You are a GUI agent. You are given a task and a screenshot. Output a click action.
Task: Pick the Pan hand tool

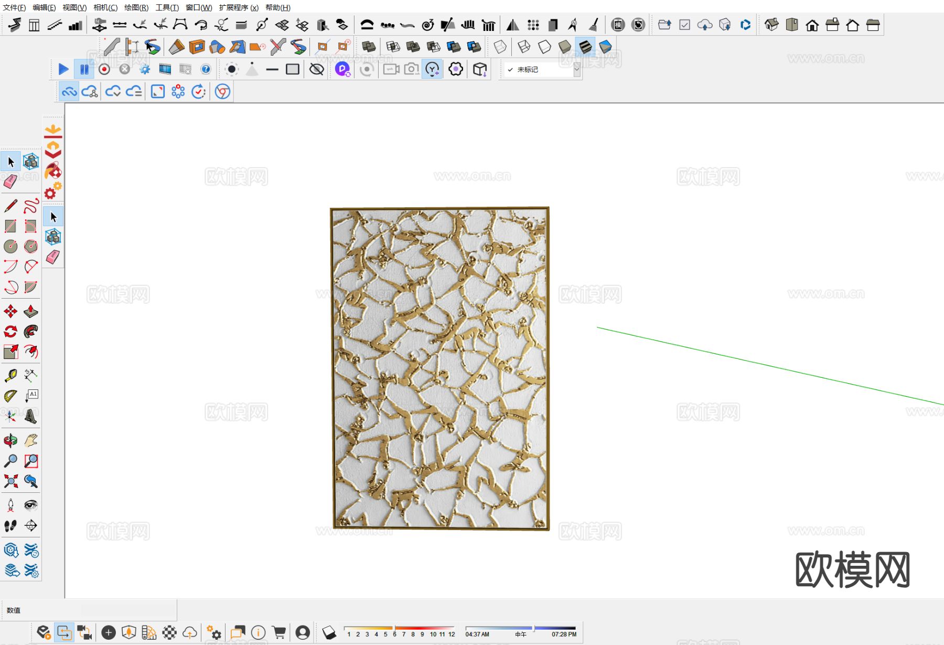(x=31, y=440)
